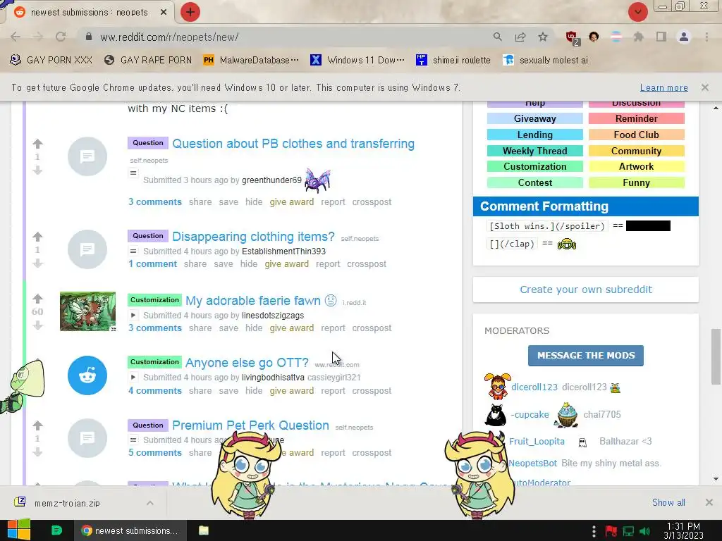Click the volume icon in system tray

(x=644, y=531)
